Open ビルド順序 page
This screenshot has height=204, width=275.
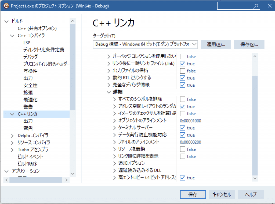27,164
